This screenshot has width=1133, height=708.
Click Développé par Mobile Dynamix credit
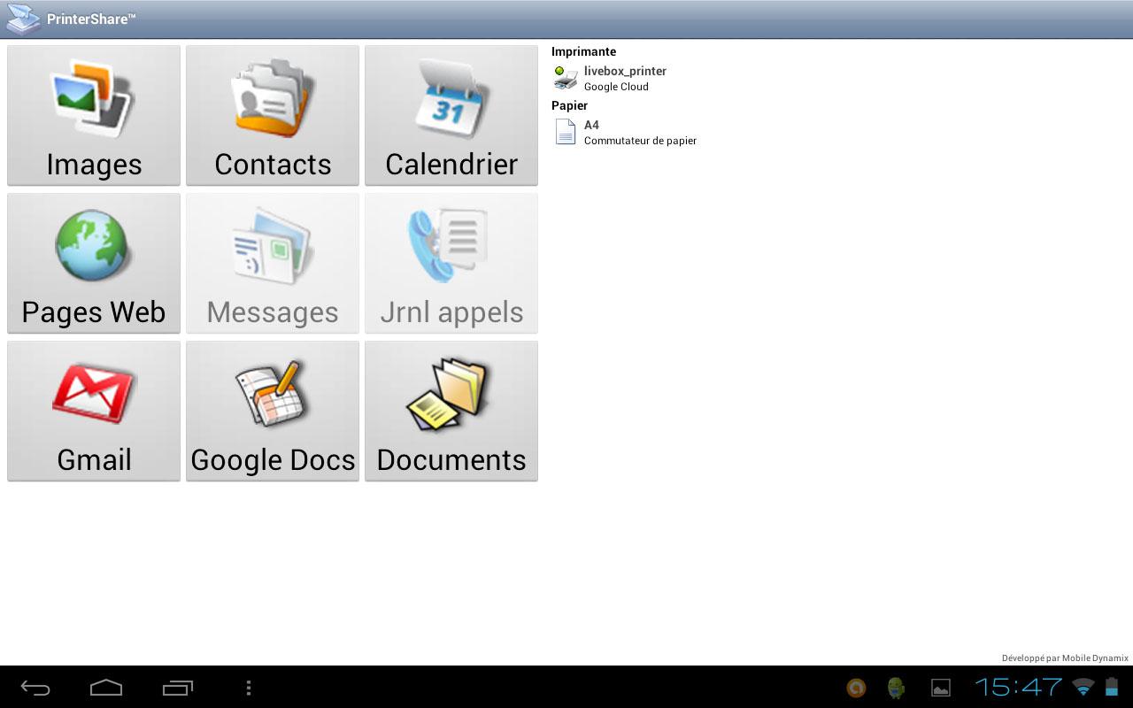tap(1065, 658)
